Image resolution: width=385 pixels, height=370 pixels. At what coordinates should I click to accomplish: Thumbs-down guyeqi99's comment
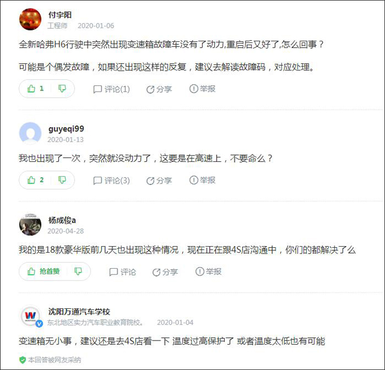pyautogui.click(x=62, y=180)
